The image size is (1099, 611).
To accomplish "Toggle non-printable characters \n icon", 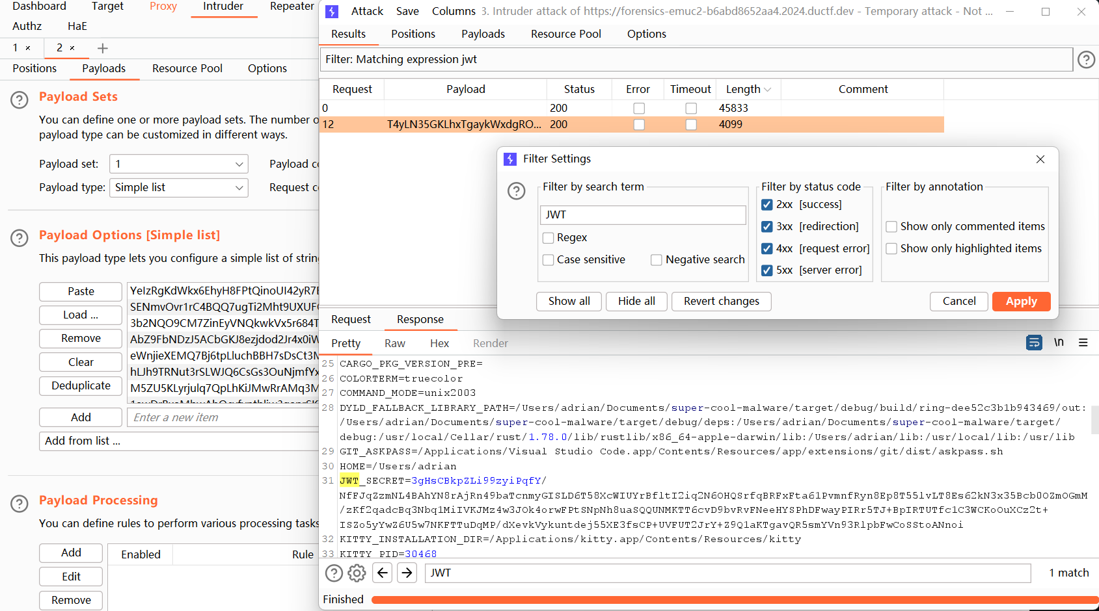I will (1059, 343).
